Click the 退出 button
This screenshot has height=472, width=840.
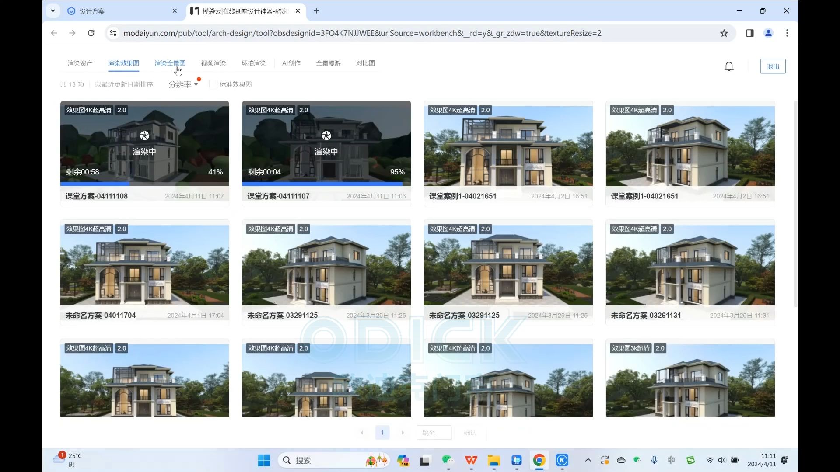(x=773, y=66)
